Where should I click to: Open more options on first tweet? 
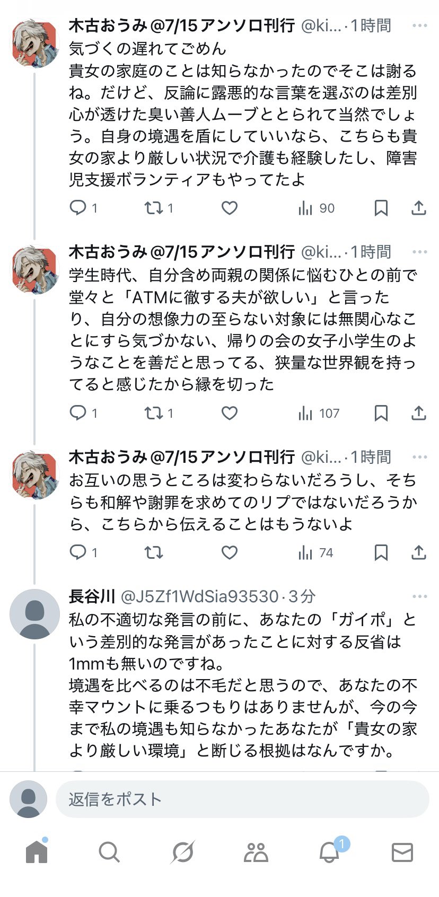coord(419,25)
